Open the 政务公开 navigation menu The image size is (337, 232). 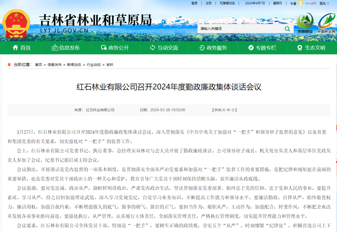(x=115, y=48)
